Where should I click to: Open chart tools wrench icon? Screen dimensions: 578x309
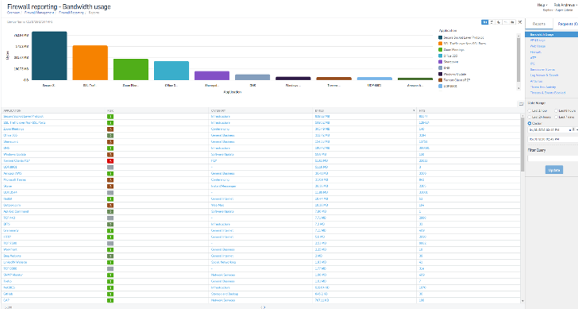pyautogui.click(x=520, y=23)
